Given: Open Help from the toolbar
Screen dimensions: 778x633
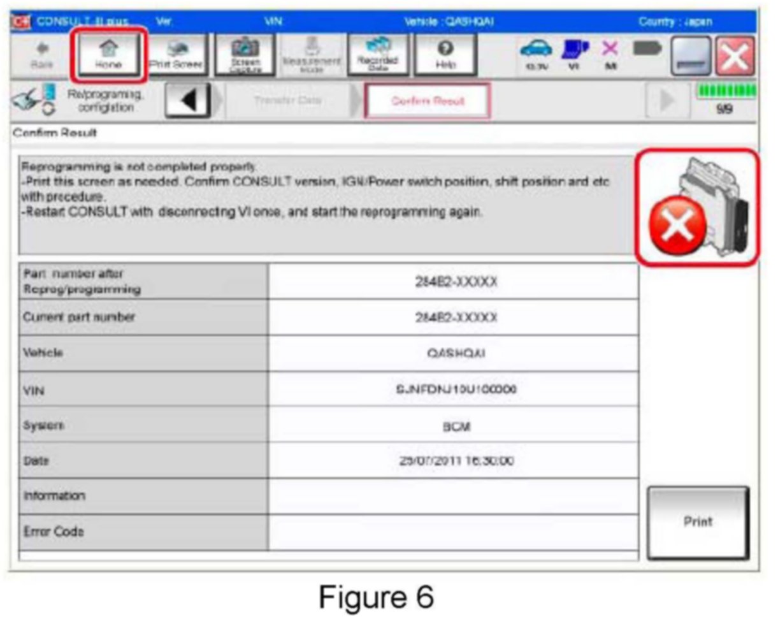Looking at the screenshot, I should (x=445, y=55).
